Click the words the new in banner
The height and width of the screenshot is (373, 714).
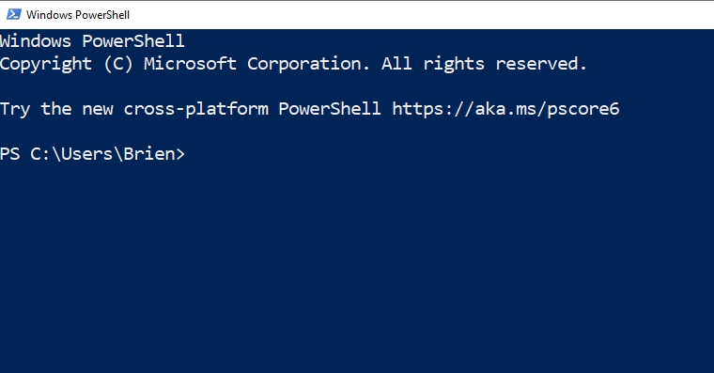77,109
